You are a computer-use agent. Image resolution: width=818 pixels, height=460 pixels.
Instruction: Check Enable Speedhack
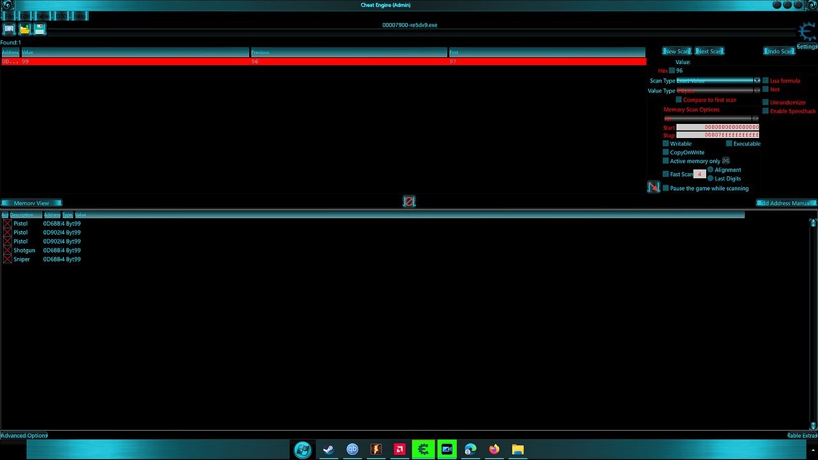click(766, 111)
